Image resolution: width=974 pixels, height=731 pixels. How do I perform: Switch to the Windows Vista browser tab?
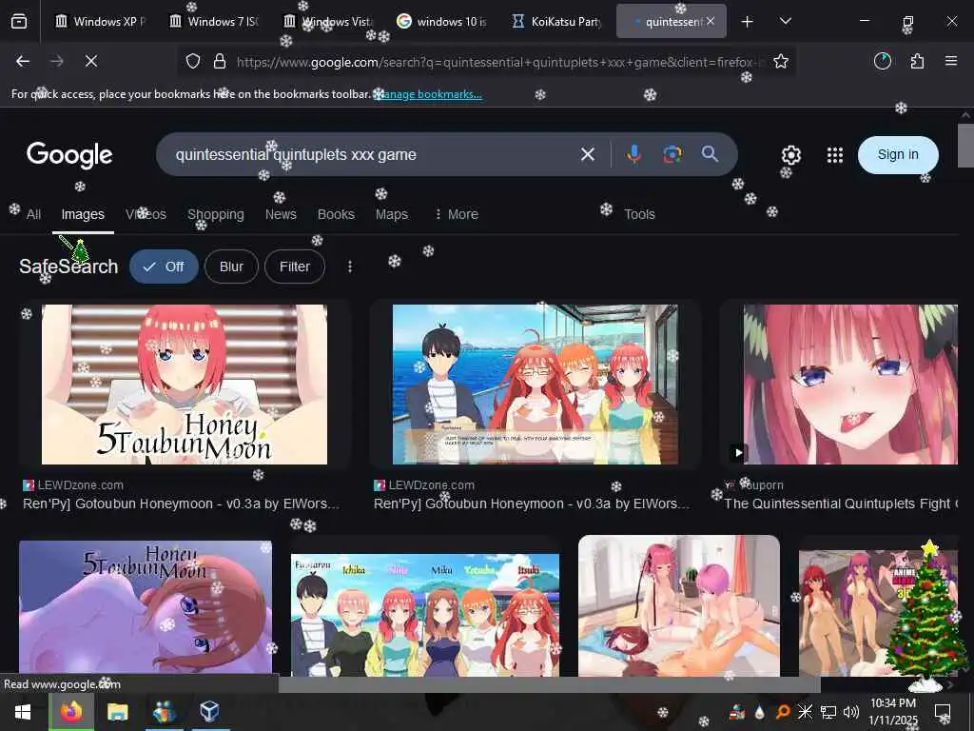coord(328,22)
